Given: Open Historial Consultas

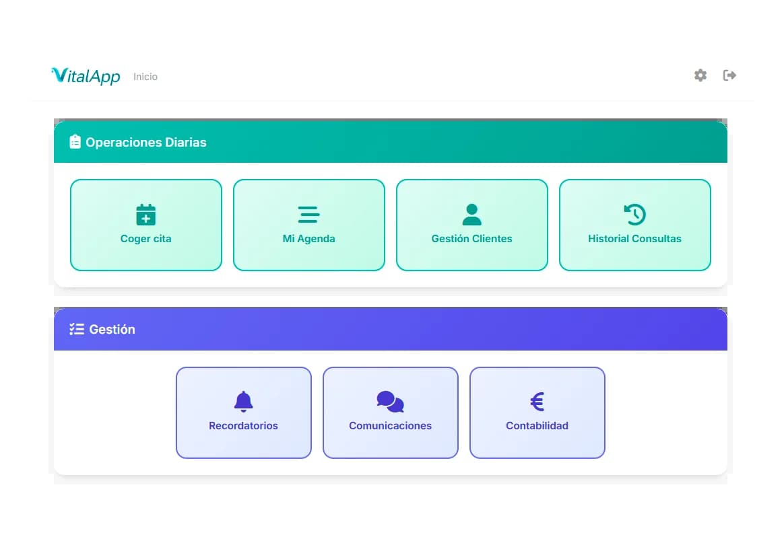Looking at the screenshot, I should [634, 225].
